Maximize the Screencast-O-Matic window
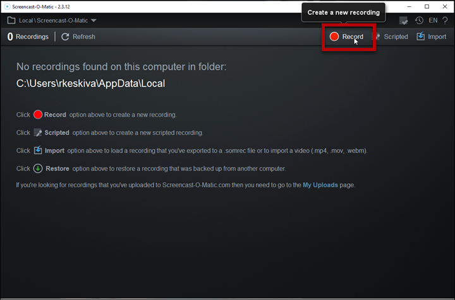The width and height of the screenshot is (455, 300). coord(427,6)
